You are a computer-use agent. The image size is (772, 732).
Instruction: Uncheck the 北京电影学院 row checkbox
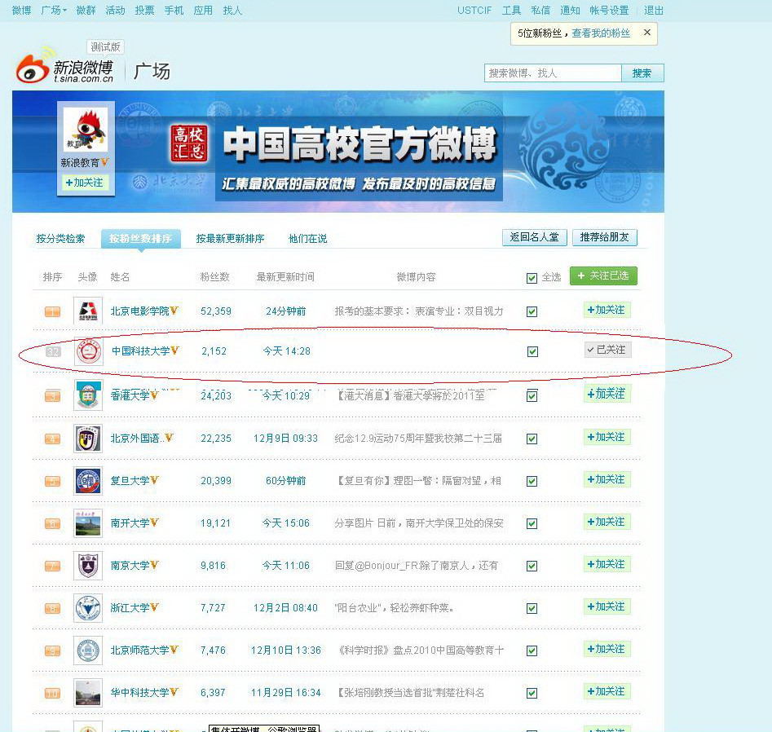tap(532, 311)
